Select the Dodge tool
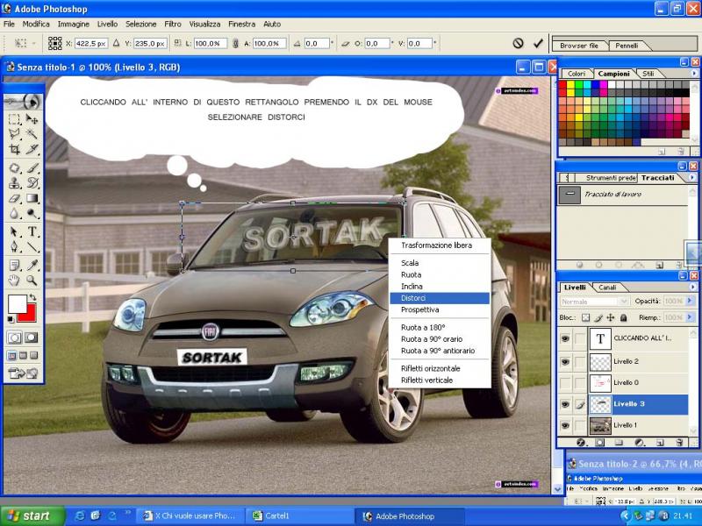The width and height of the screenshot is (702, 526). [x=32, y=213]
